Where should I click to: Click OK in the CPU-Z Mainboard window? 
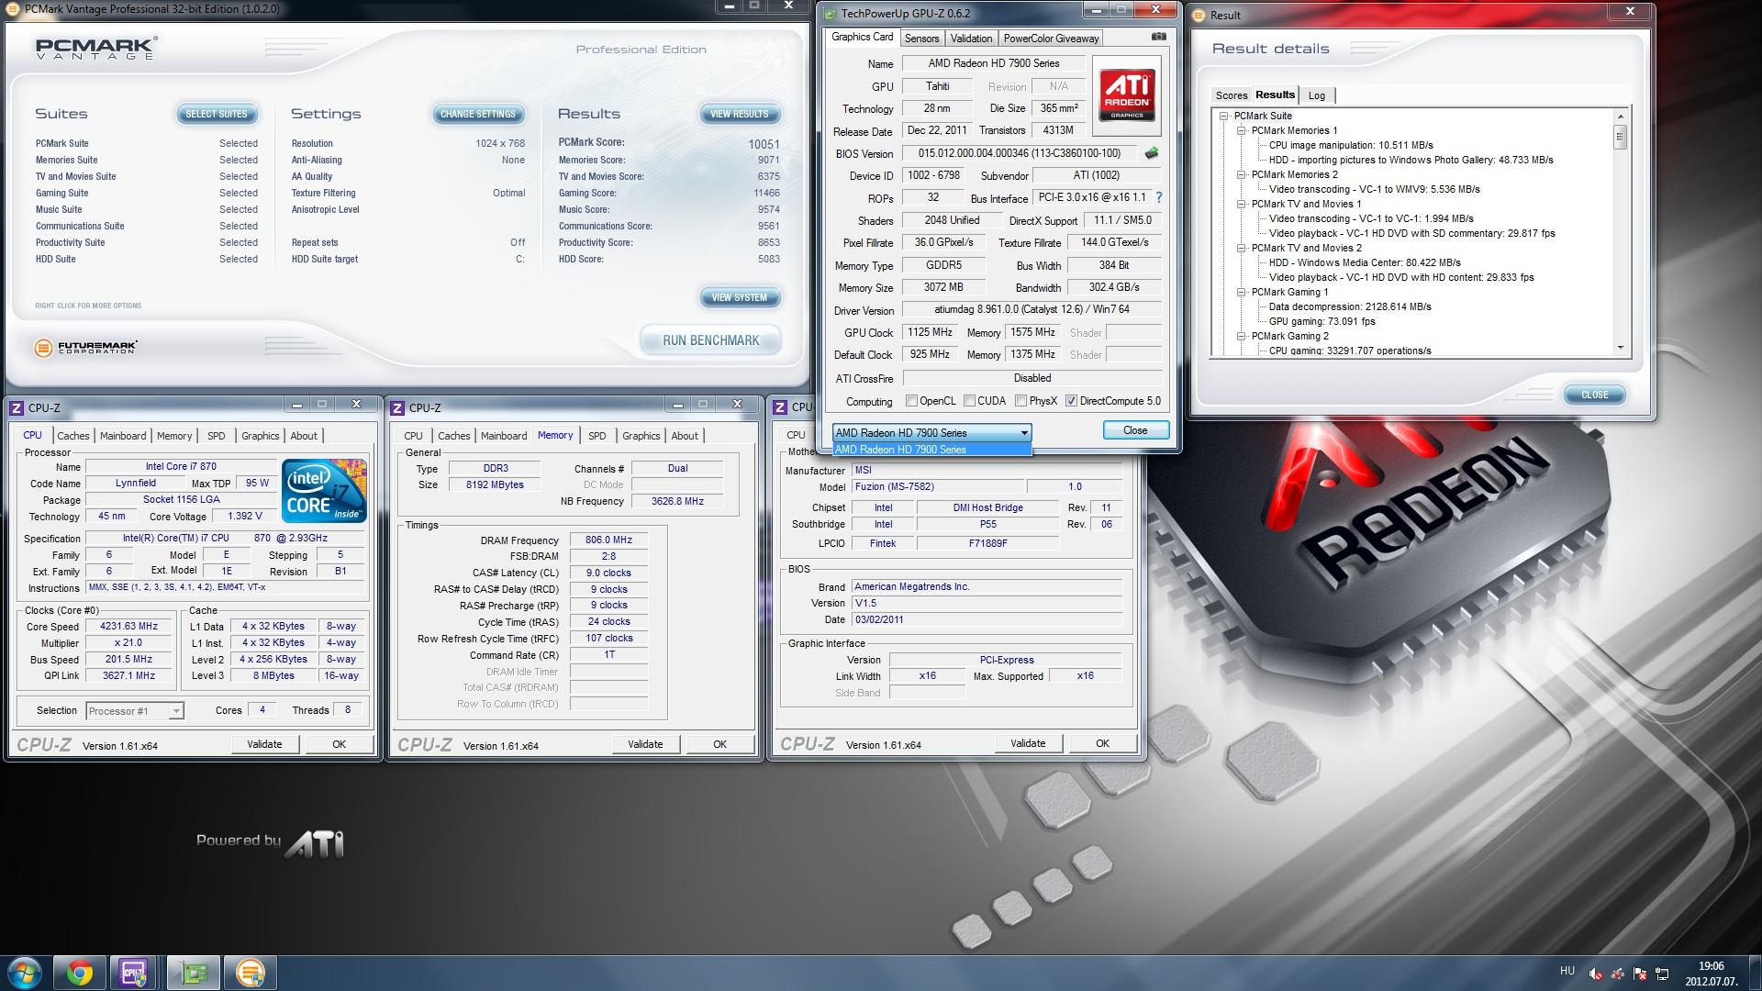coord(1102,743)
